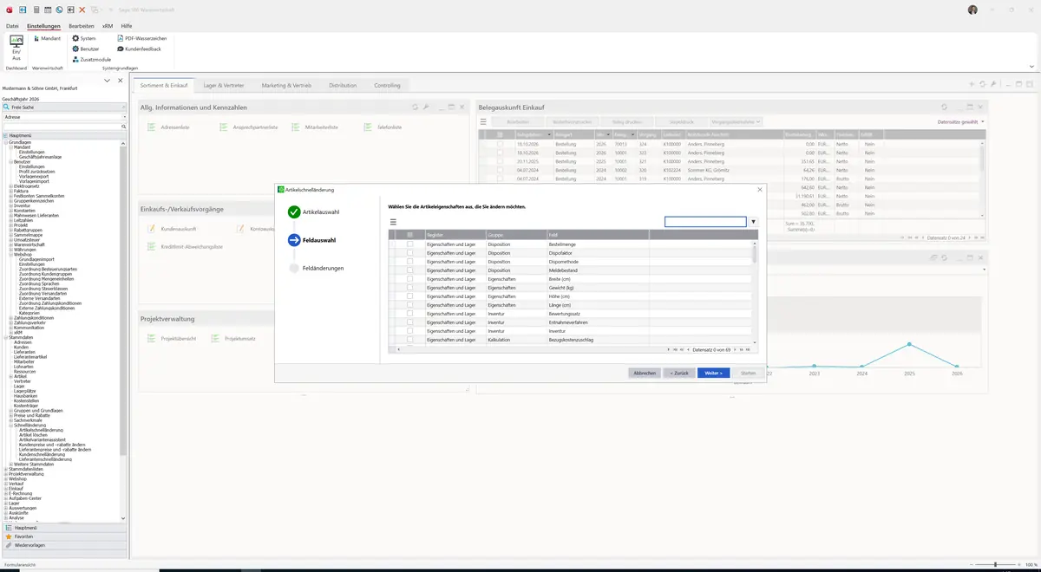
Task: Open the Mandant settings in the ribbon
Action: pos(47,38)
